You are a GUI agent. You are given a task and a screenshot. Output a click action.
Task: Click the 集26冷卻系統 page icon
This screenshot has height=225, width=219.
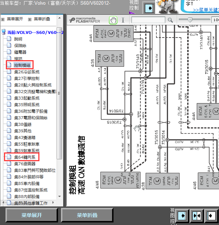tap(9, 71)
